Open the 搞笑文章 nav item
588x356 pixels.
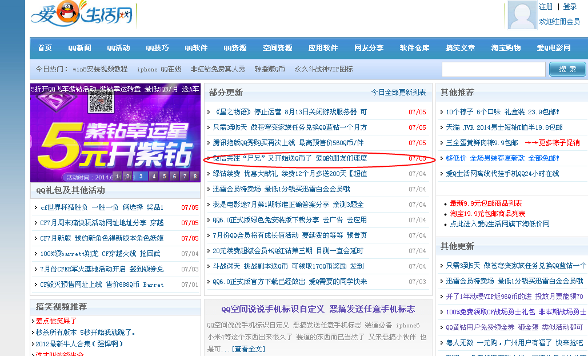pos(460,47)
